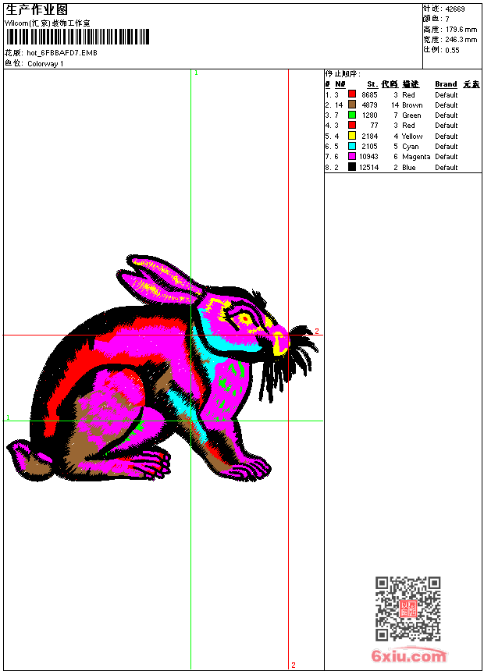Click the scale value 0.55
The height and width of the screenshot is (671, 484).
point(452,51)
